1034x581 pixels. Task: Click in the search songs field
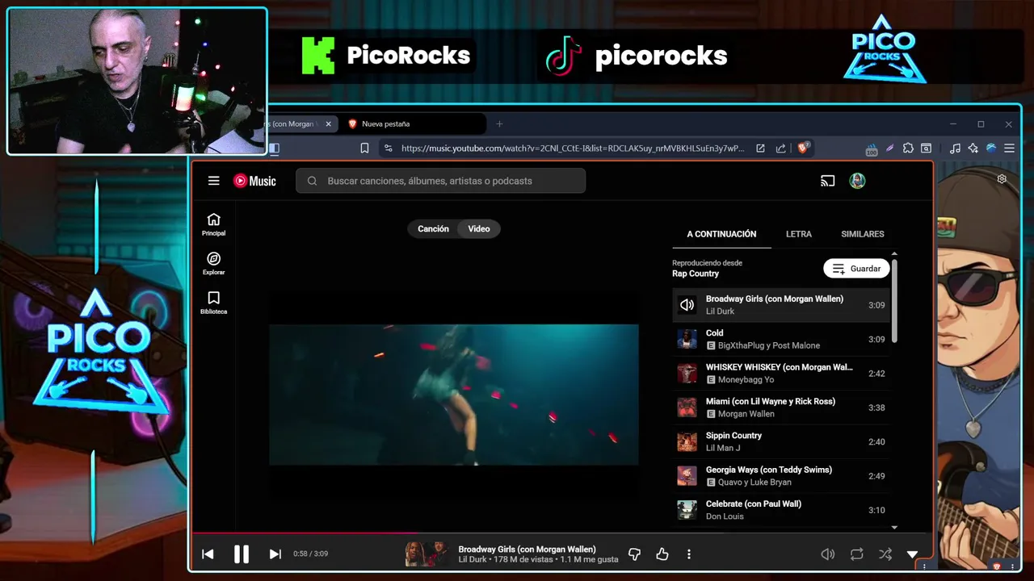tap(441, 181)
